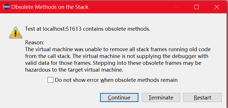The height and width of the screenshot is (108, 228).
Task: Tick the obsolete methods error checkbox
Action: (x=50, y=80)
